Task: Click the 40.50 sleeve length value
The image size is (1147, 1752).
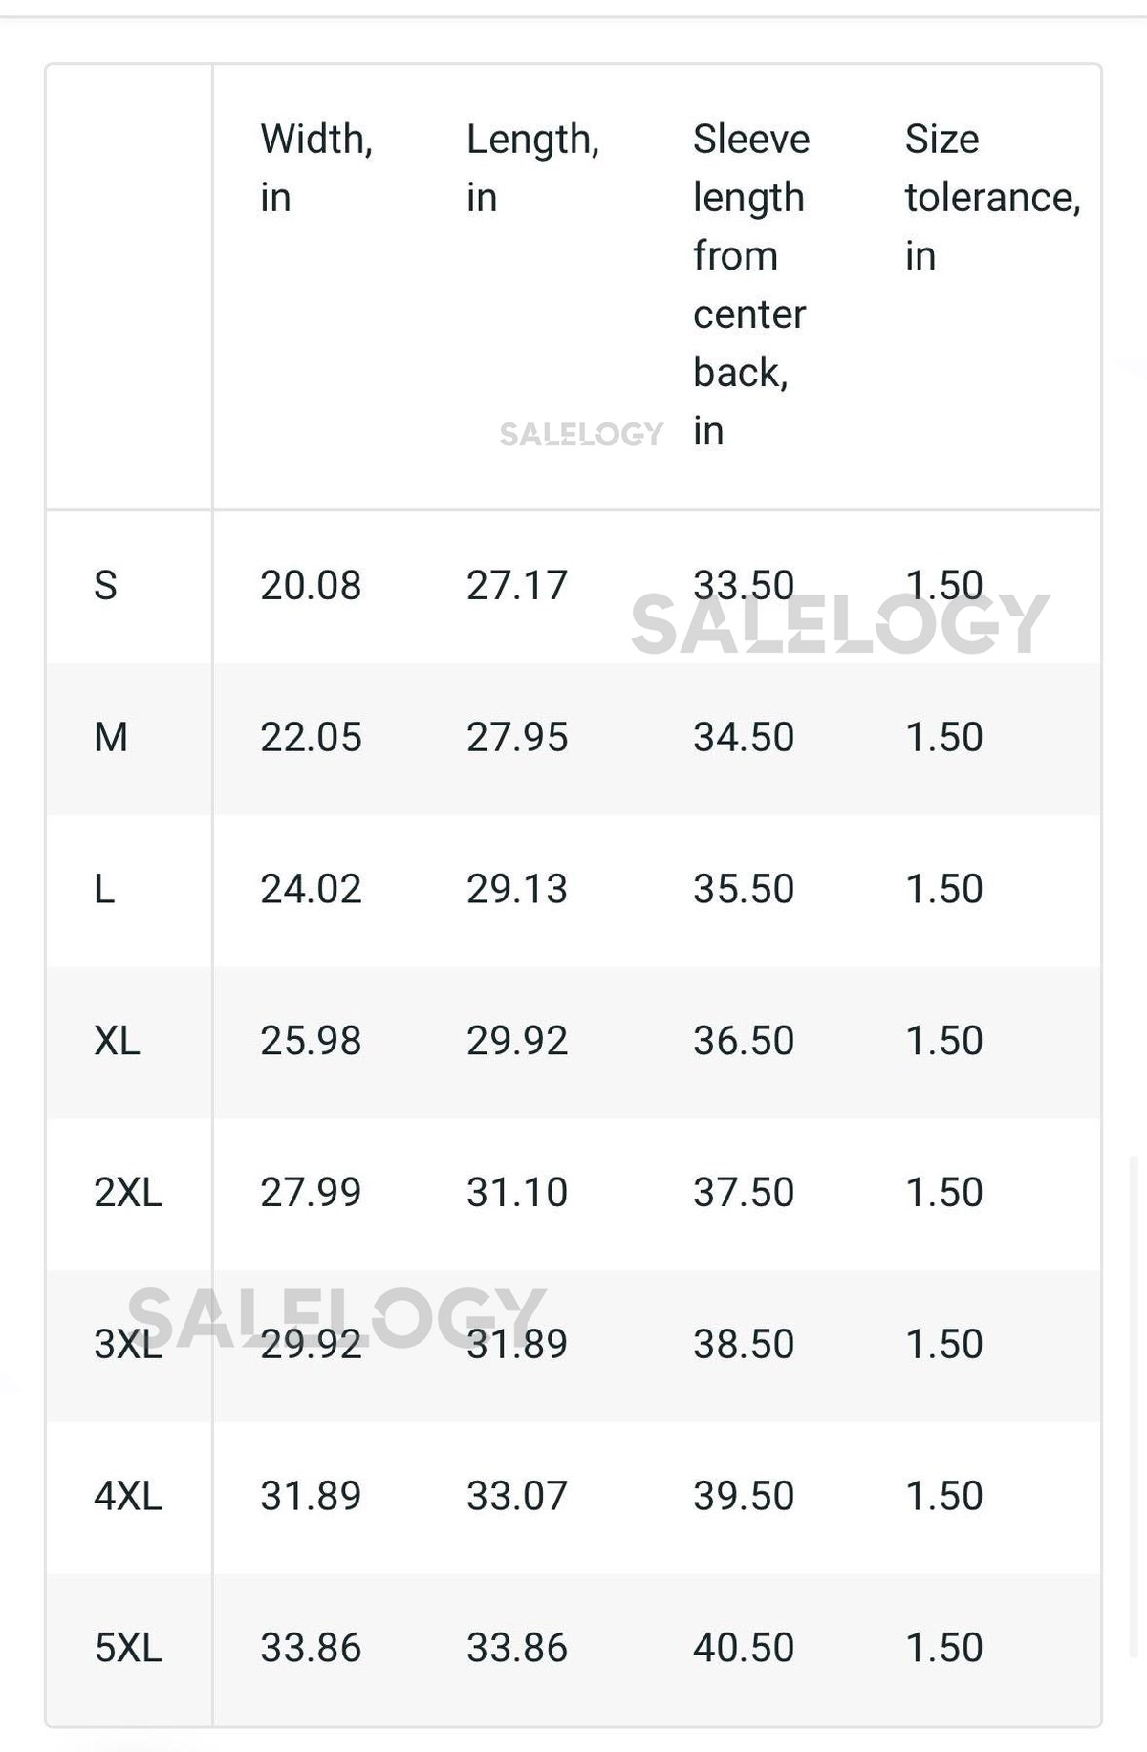Action: pyautogui.click(x=744, y=1648)
